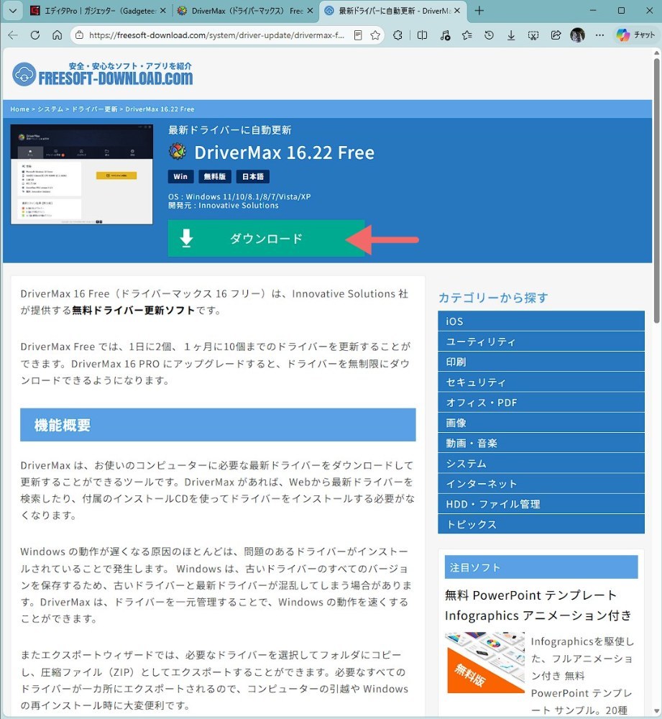The image size is (662, 719).
Task: Click the address bar URL field
Action: pos(216,35)
